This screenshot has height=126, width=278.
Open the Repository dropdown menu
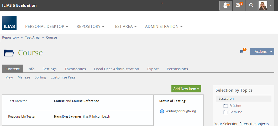(x=90, y=27)
